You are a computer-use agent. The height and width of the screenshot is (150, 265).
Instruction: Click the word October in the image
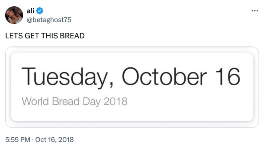coord(164,77)
